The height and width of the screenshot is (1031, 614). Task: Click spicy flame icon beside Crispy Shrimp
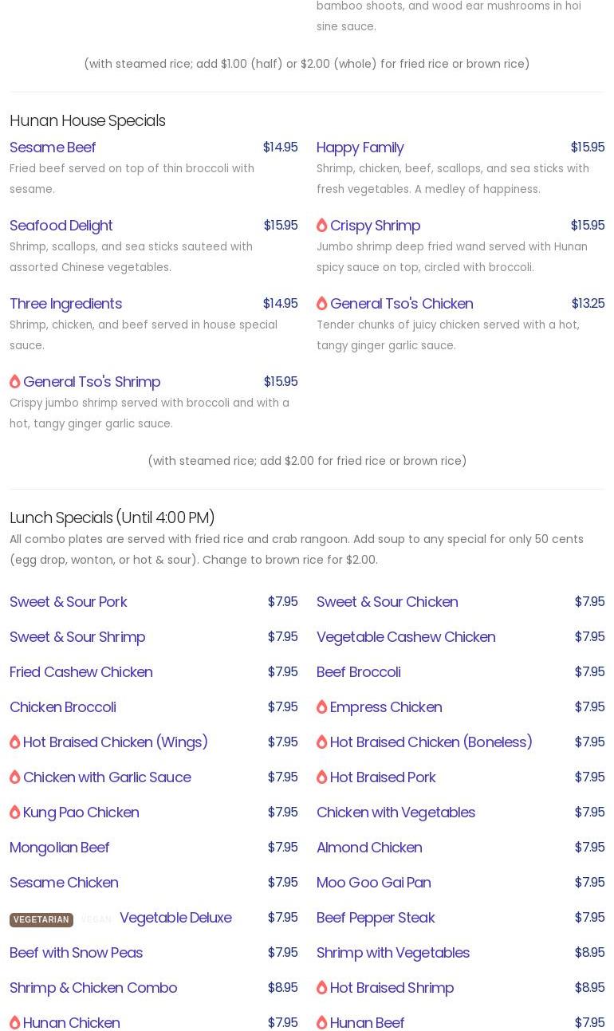[322, 226]
